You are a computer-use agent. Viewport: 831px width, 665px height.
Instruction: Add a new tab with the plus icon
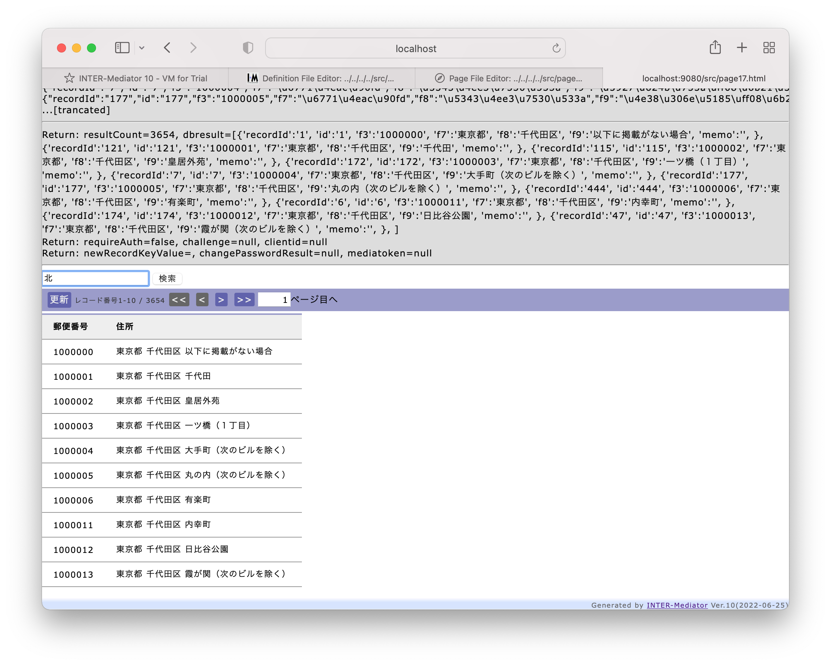pos(742,48)
